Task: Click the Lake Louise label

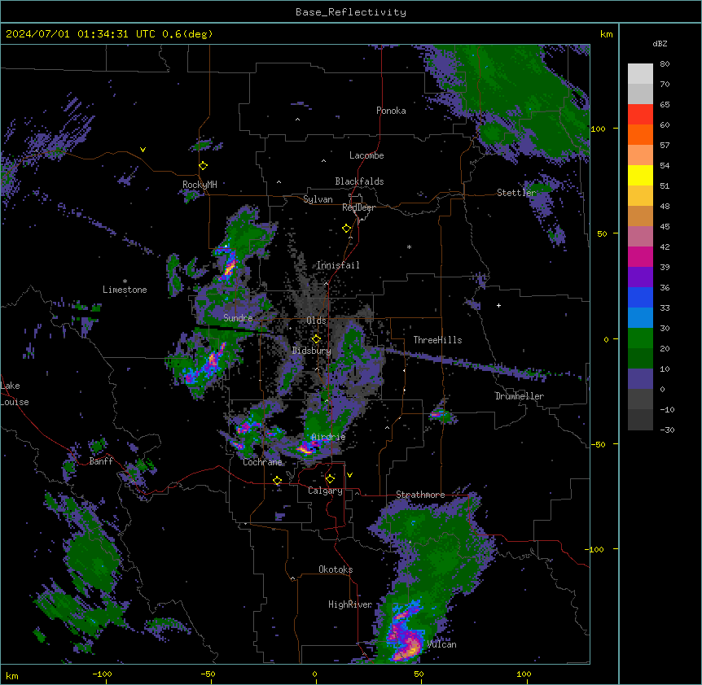Action: click(15, 394)
